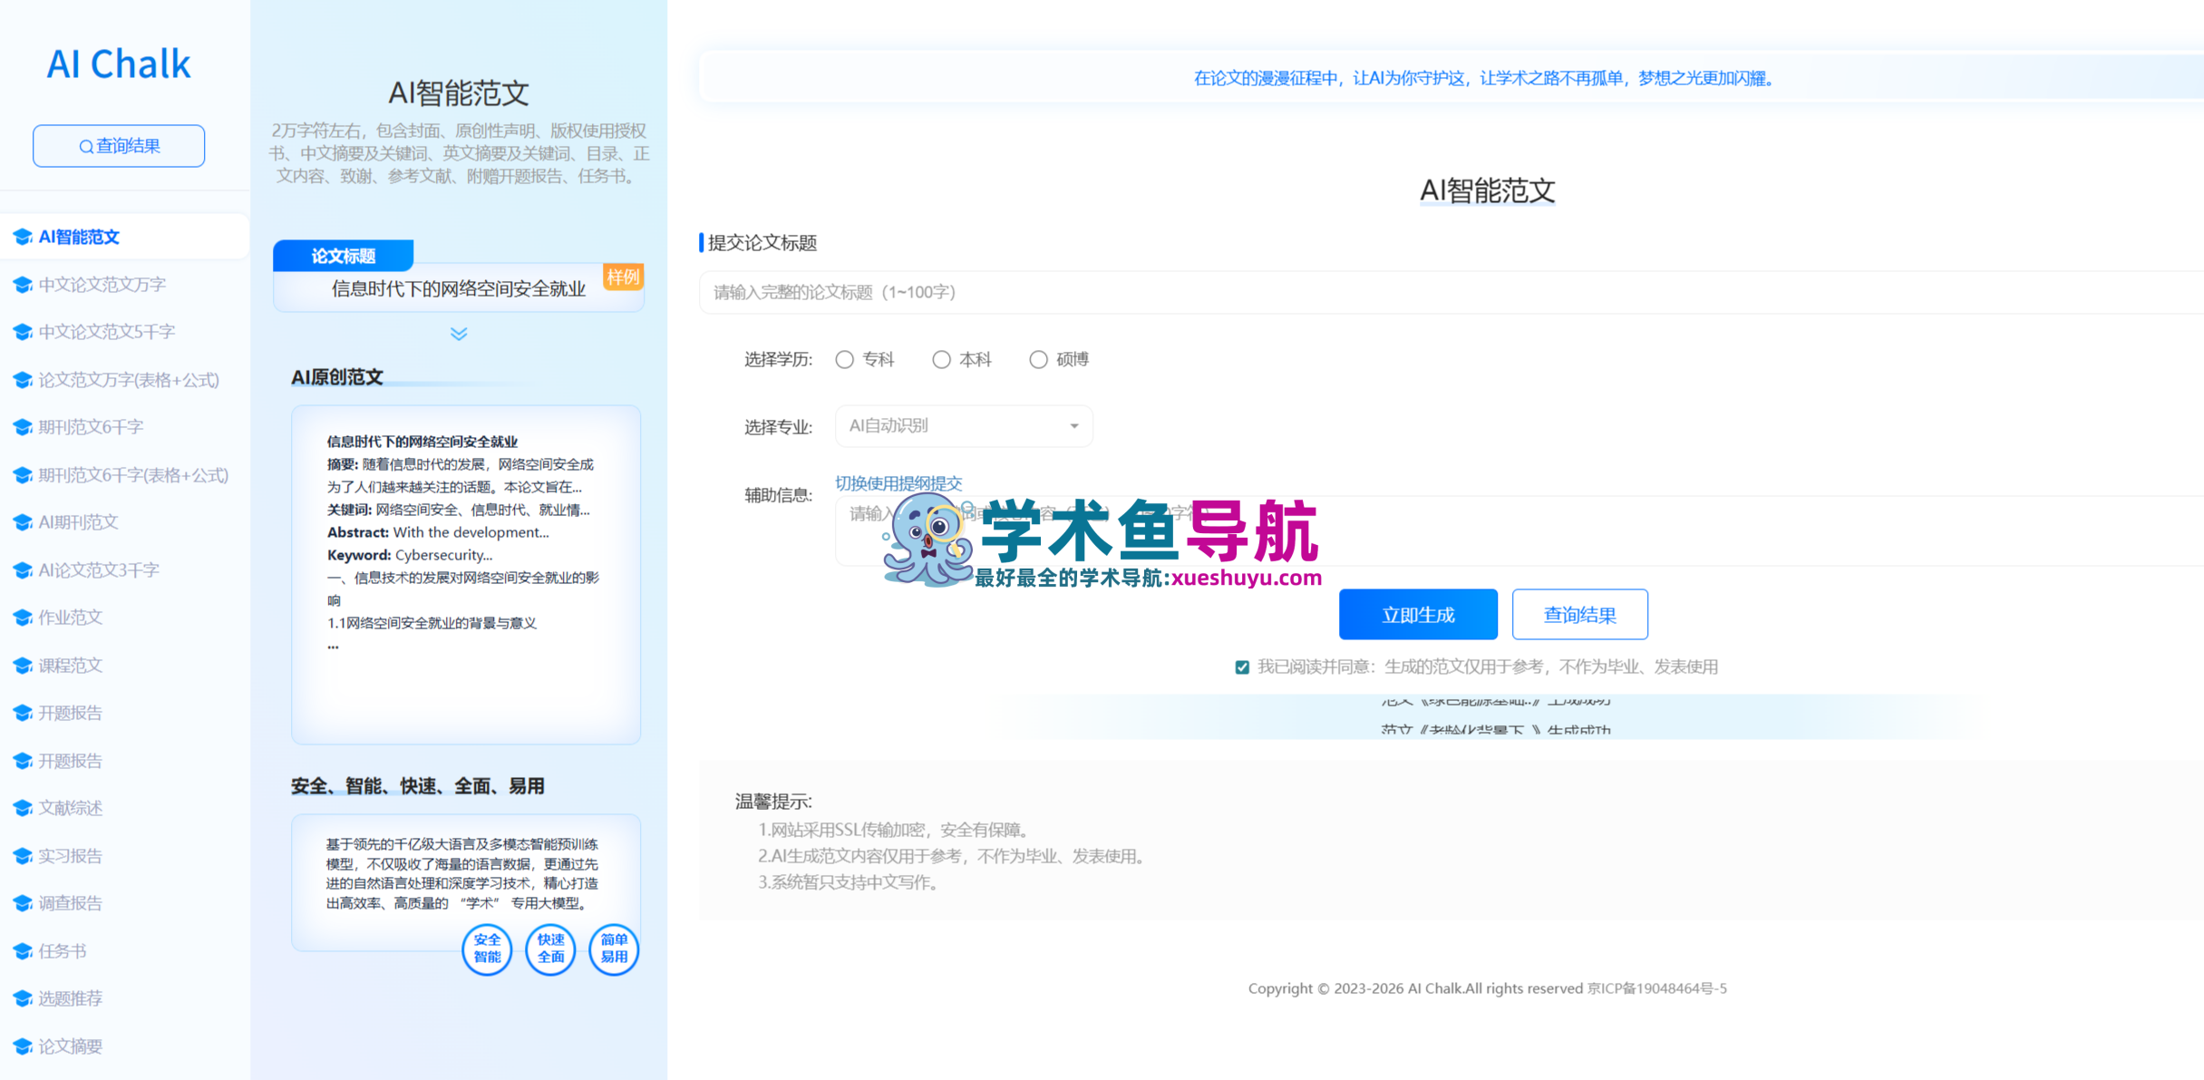Select the 本科 education radio button
The width and height of the screenshot is (2204, 1080).
pyautogui.click(x=942, y=360)
